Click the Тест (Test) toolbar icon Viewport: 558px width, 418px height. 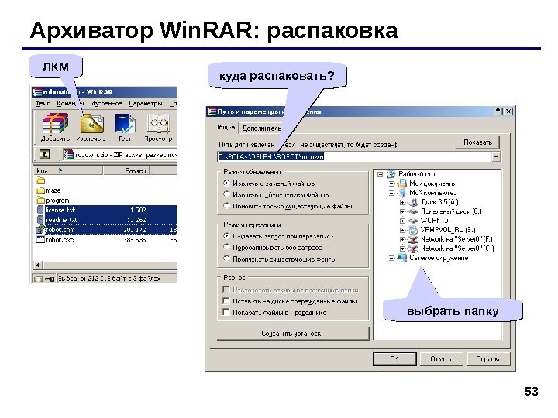tap(125, 123)
